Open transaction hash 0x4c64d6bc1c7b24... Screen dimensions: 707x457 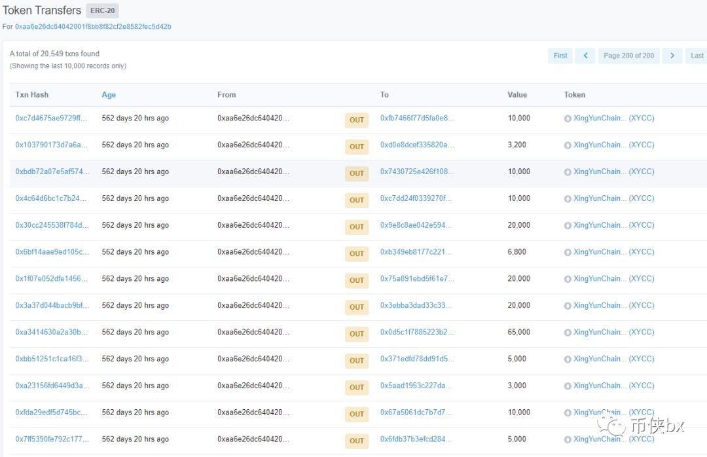click(x=50, y=198)
